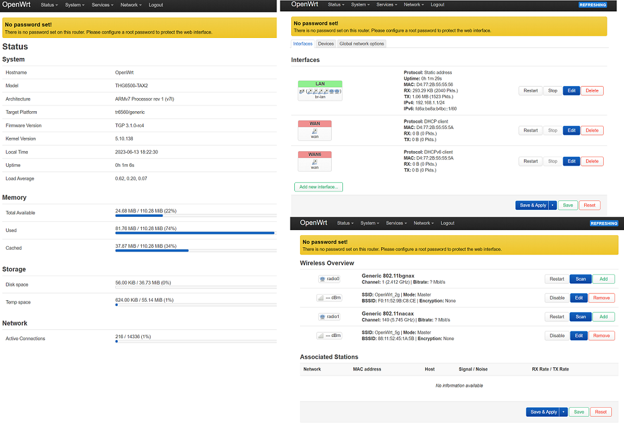Image resolution: width=624 pixels, height=428 pixels.
Task: Expand Save & Apply arrow on Wireless page
Action: click(x=563, y=412)
